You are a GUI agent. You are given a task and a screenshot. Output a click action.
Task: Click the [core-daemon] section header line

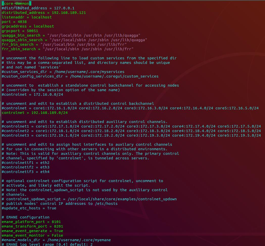click(x=17, y=4)
